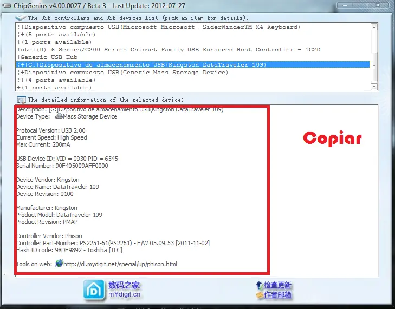The height and width of the screenshot is (309, 395).
Task: Click the VID = 0930 PID = 6545 line
Action: (x=67, y=159)
